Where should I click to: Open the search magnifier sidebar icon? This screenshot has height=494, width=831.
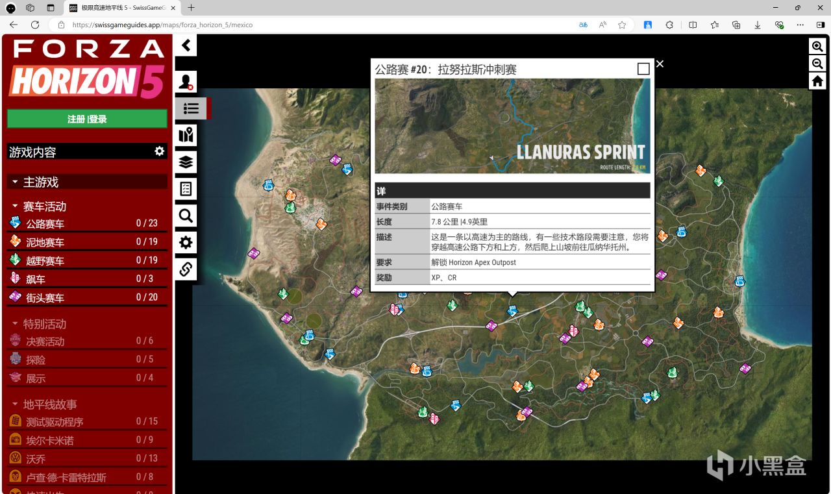(186, 216)
